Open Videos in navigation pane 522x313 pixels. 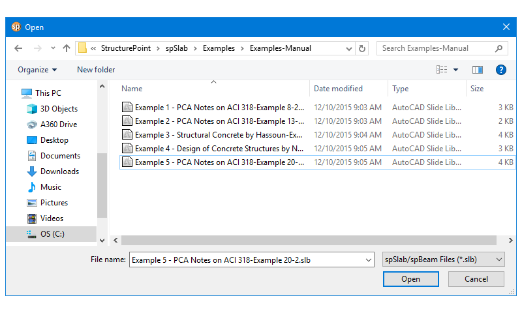pyautogui.click(x=45, y=218)
